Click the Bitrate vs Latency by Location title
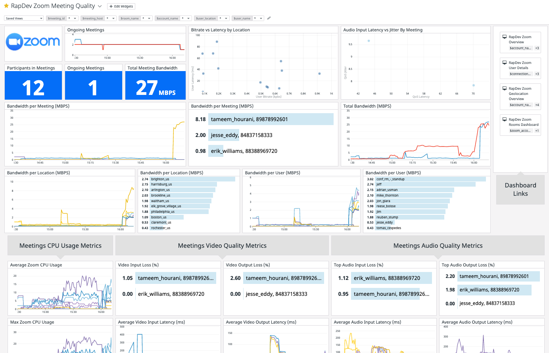 coord(221,30)
